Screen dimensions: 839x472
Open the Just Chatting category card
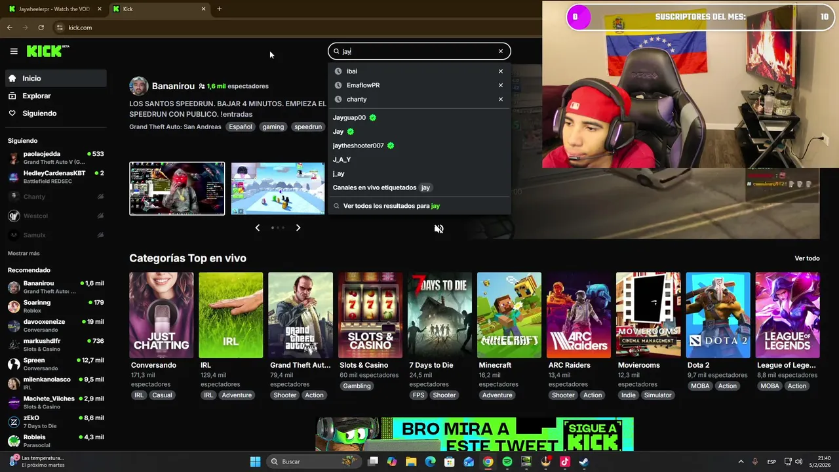(161, 315)
